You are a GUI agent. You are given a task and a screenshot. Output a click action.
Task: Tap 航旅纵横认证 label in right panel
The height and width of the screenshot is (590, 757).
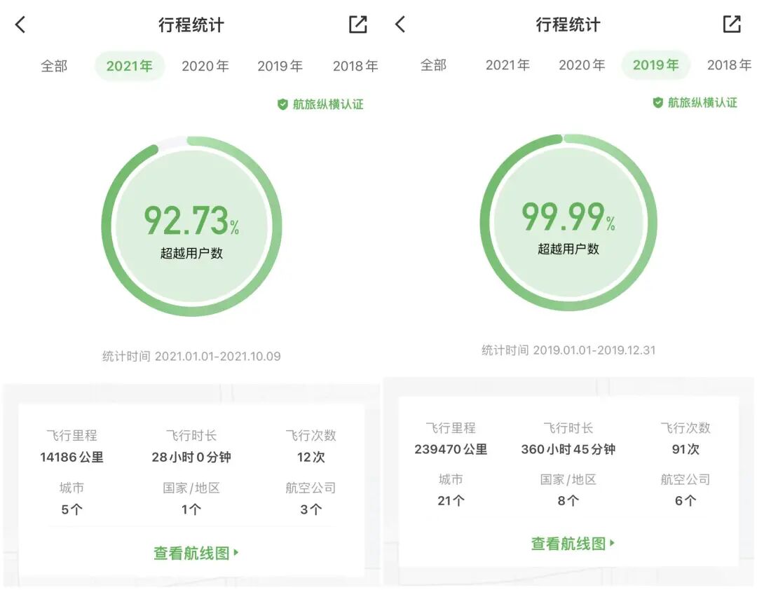click(702, 102)
